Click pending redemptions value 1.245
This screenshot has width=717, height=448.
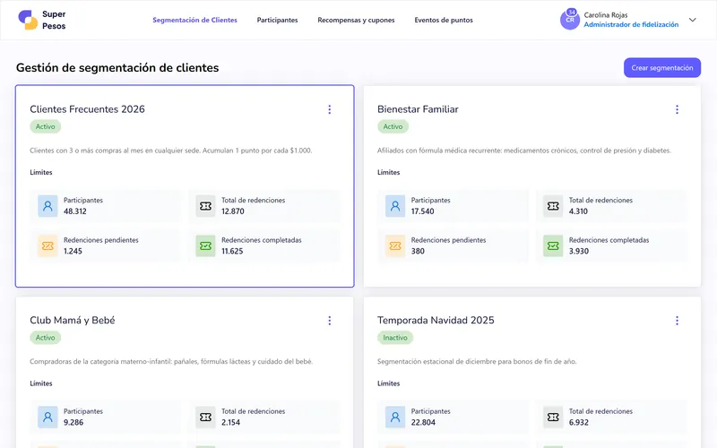(x=73, y=251)
